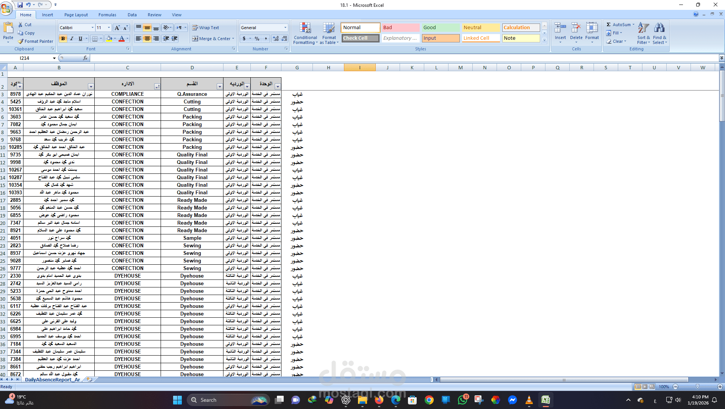Apply the Bad cell style
Screen dimensions: 725x409
click(400, 28)
